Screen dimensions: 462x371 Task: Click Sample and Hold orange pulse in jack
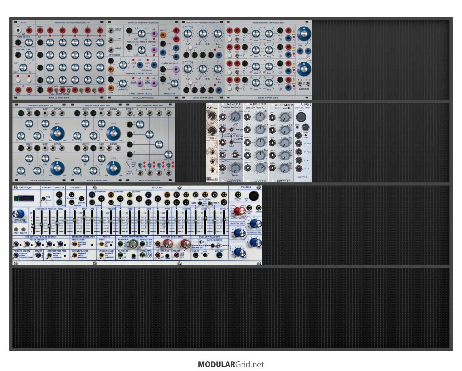[x=163, y=35]
